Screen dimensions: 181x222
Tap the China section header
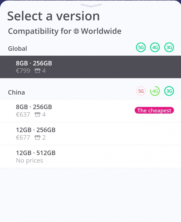[16, 92]
